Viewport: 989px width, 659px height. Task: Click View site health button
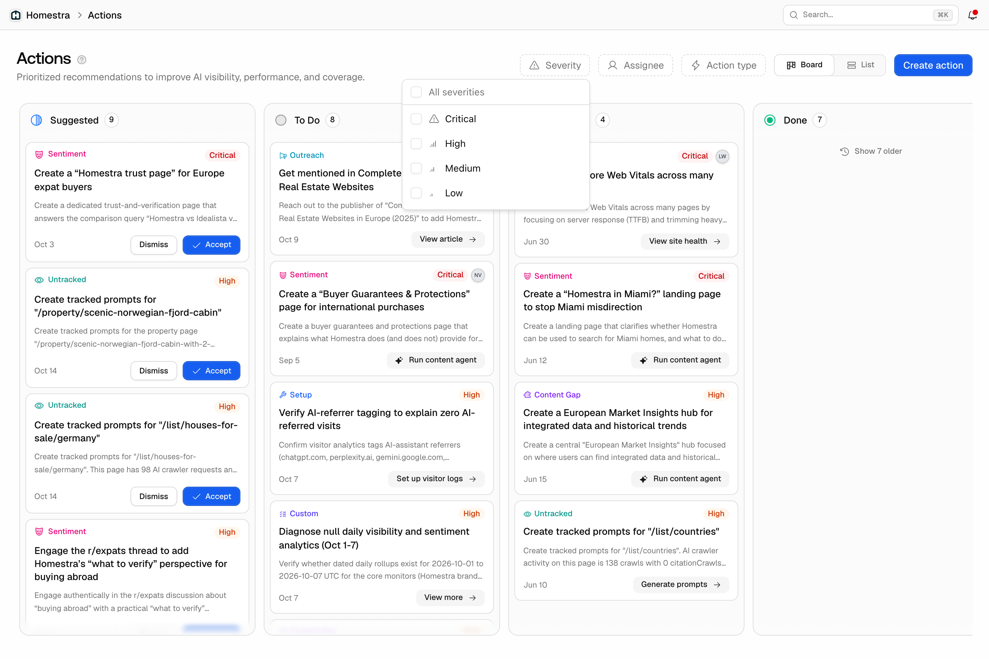(684, 241)
